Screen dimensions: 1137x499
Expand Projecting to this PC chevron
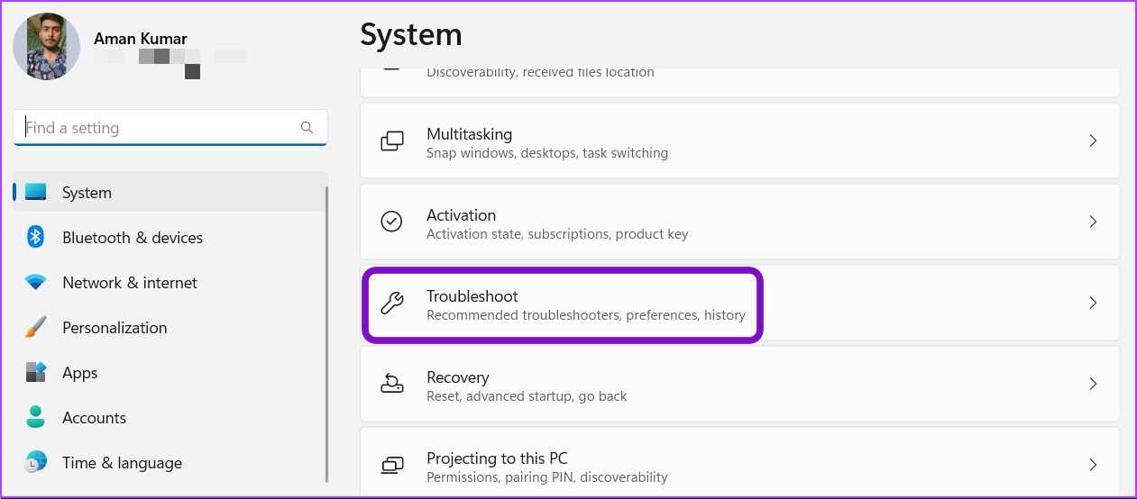tap(1093, 465)
